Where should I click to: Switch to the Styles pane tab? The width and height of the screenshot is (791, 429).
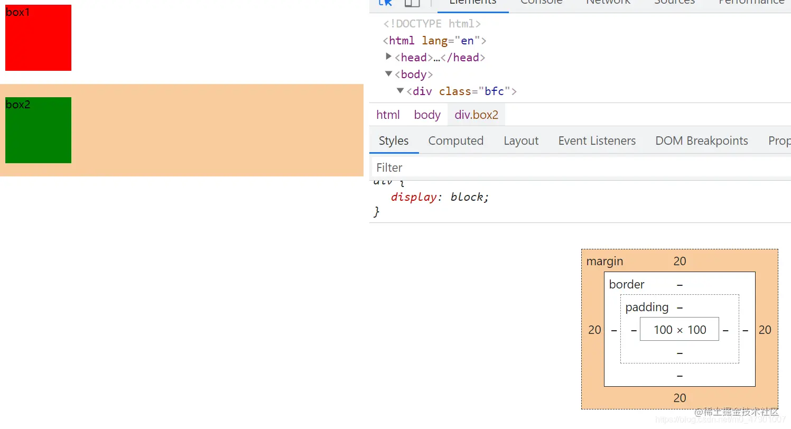point(394,141)
